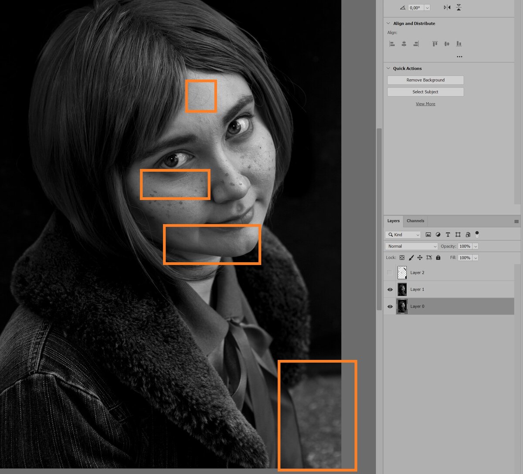Filter layers by shape layers
Viewport: 523px width, 474px height.
tap(458, 234)
